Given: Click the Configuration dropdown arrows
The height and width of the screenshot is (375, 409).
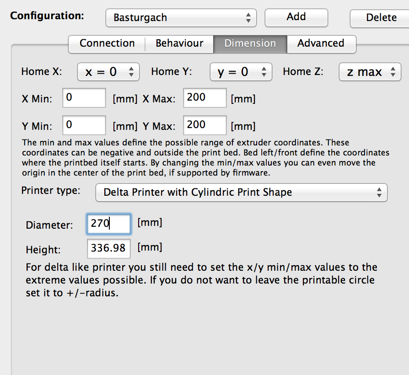Looking at the screenshot, I should (248, 18).
